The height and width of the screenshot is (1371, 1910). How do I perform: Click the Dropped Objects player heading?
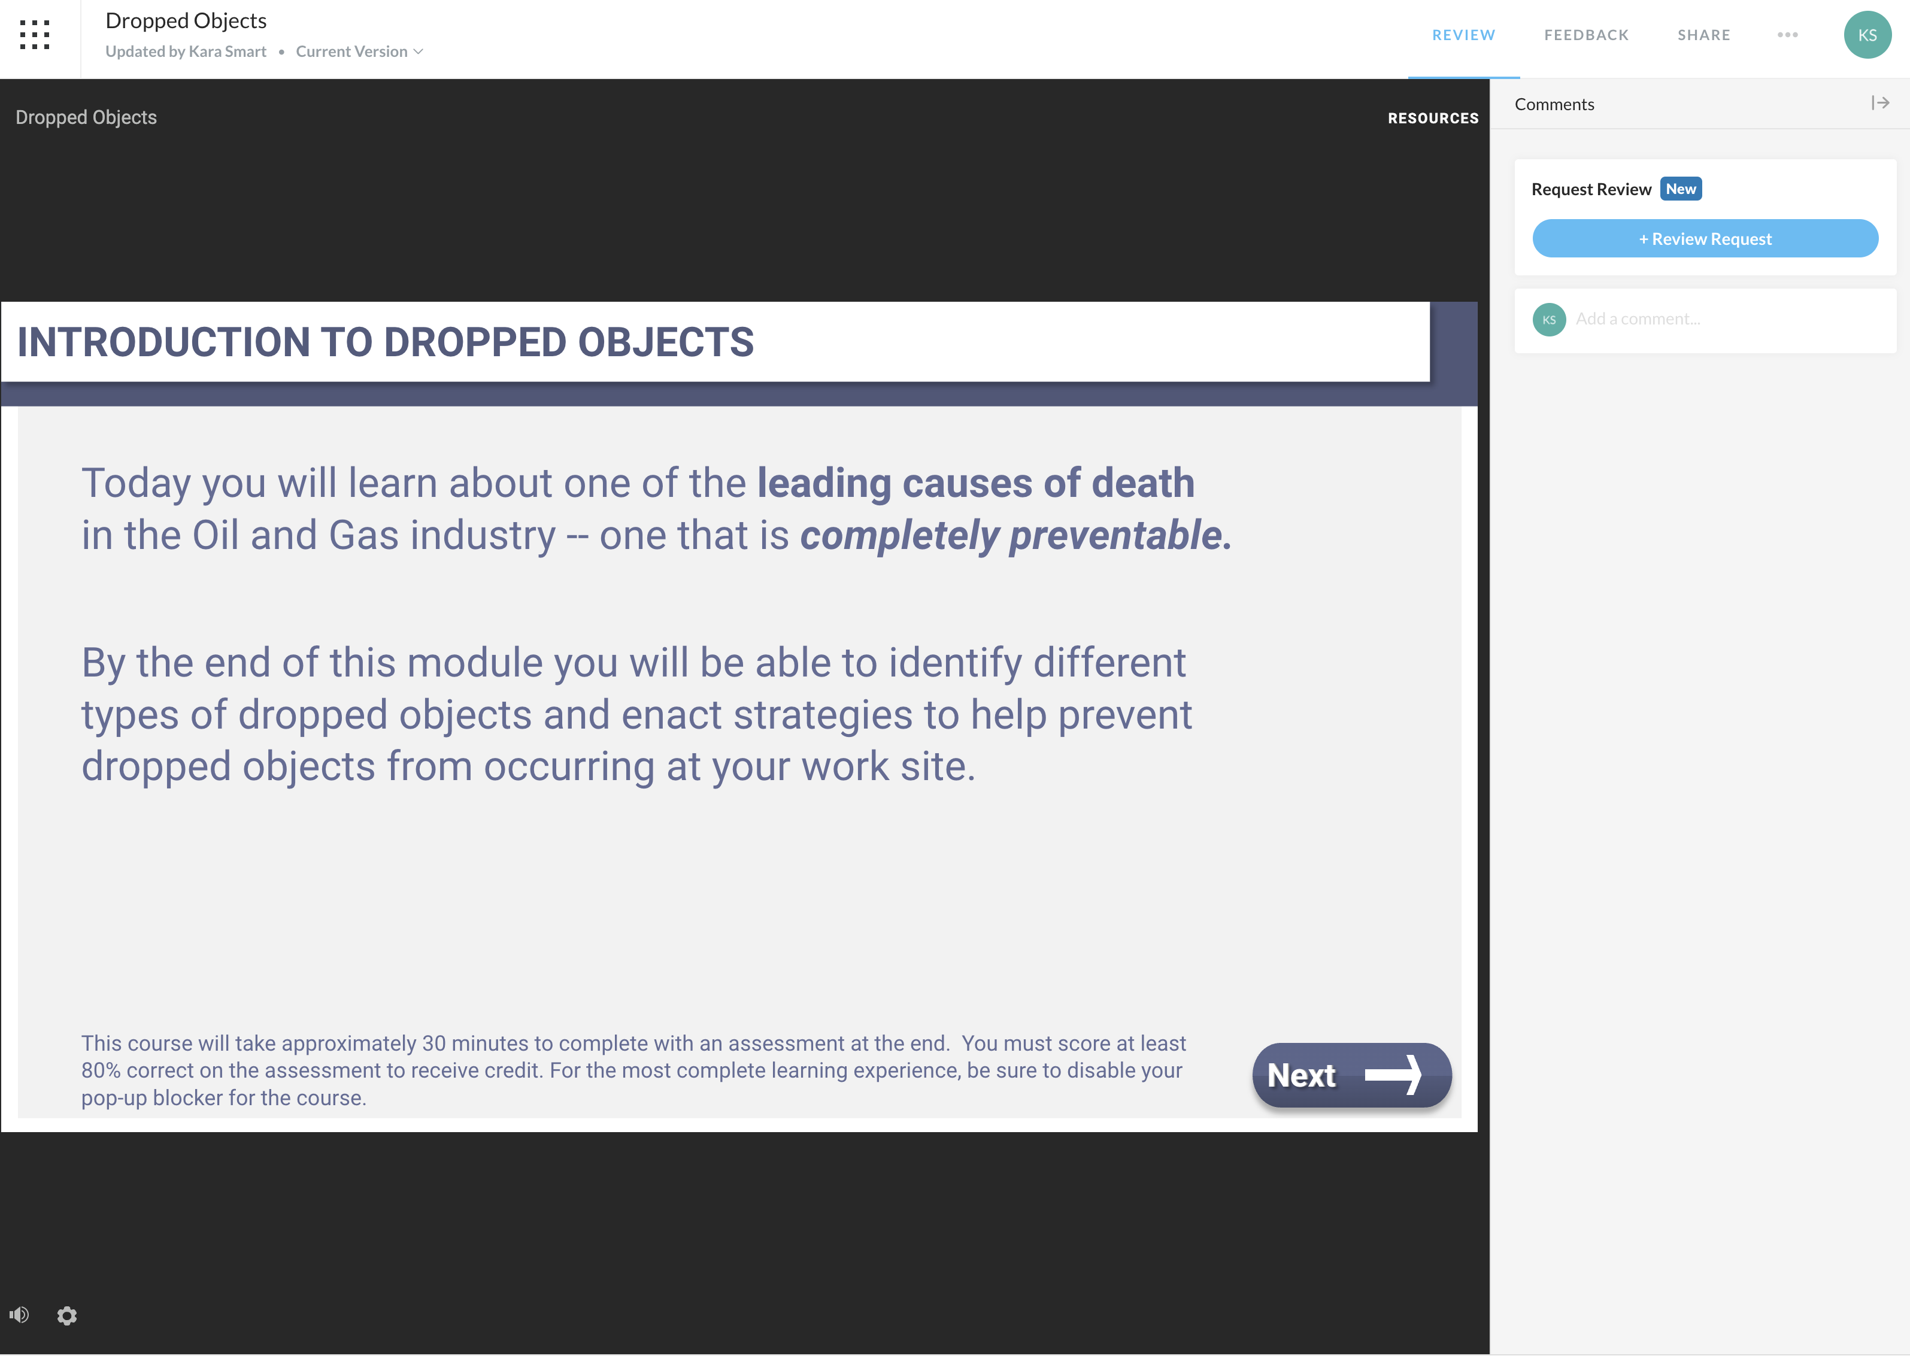click(x=86, y=118)
